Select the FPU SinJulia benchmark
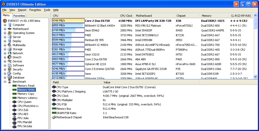Viewport: 259px width, 131px height. [25, 126]
